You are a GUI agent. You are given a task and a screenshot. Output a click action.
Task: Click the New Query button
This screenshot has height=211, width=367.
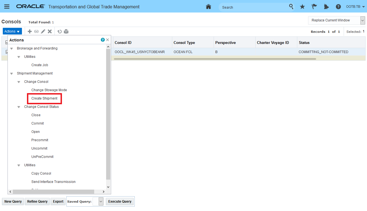pyautogui.click(x=13, y=202)
